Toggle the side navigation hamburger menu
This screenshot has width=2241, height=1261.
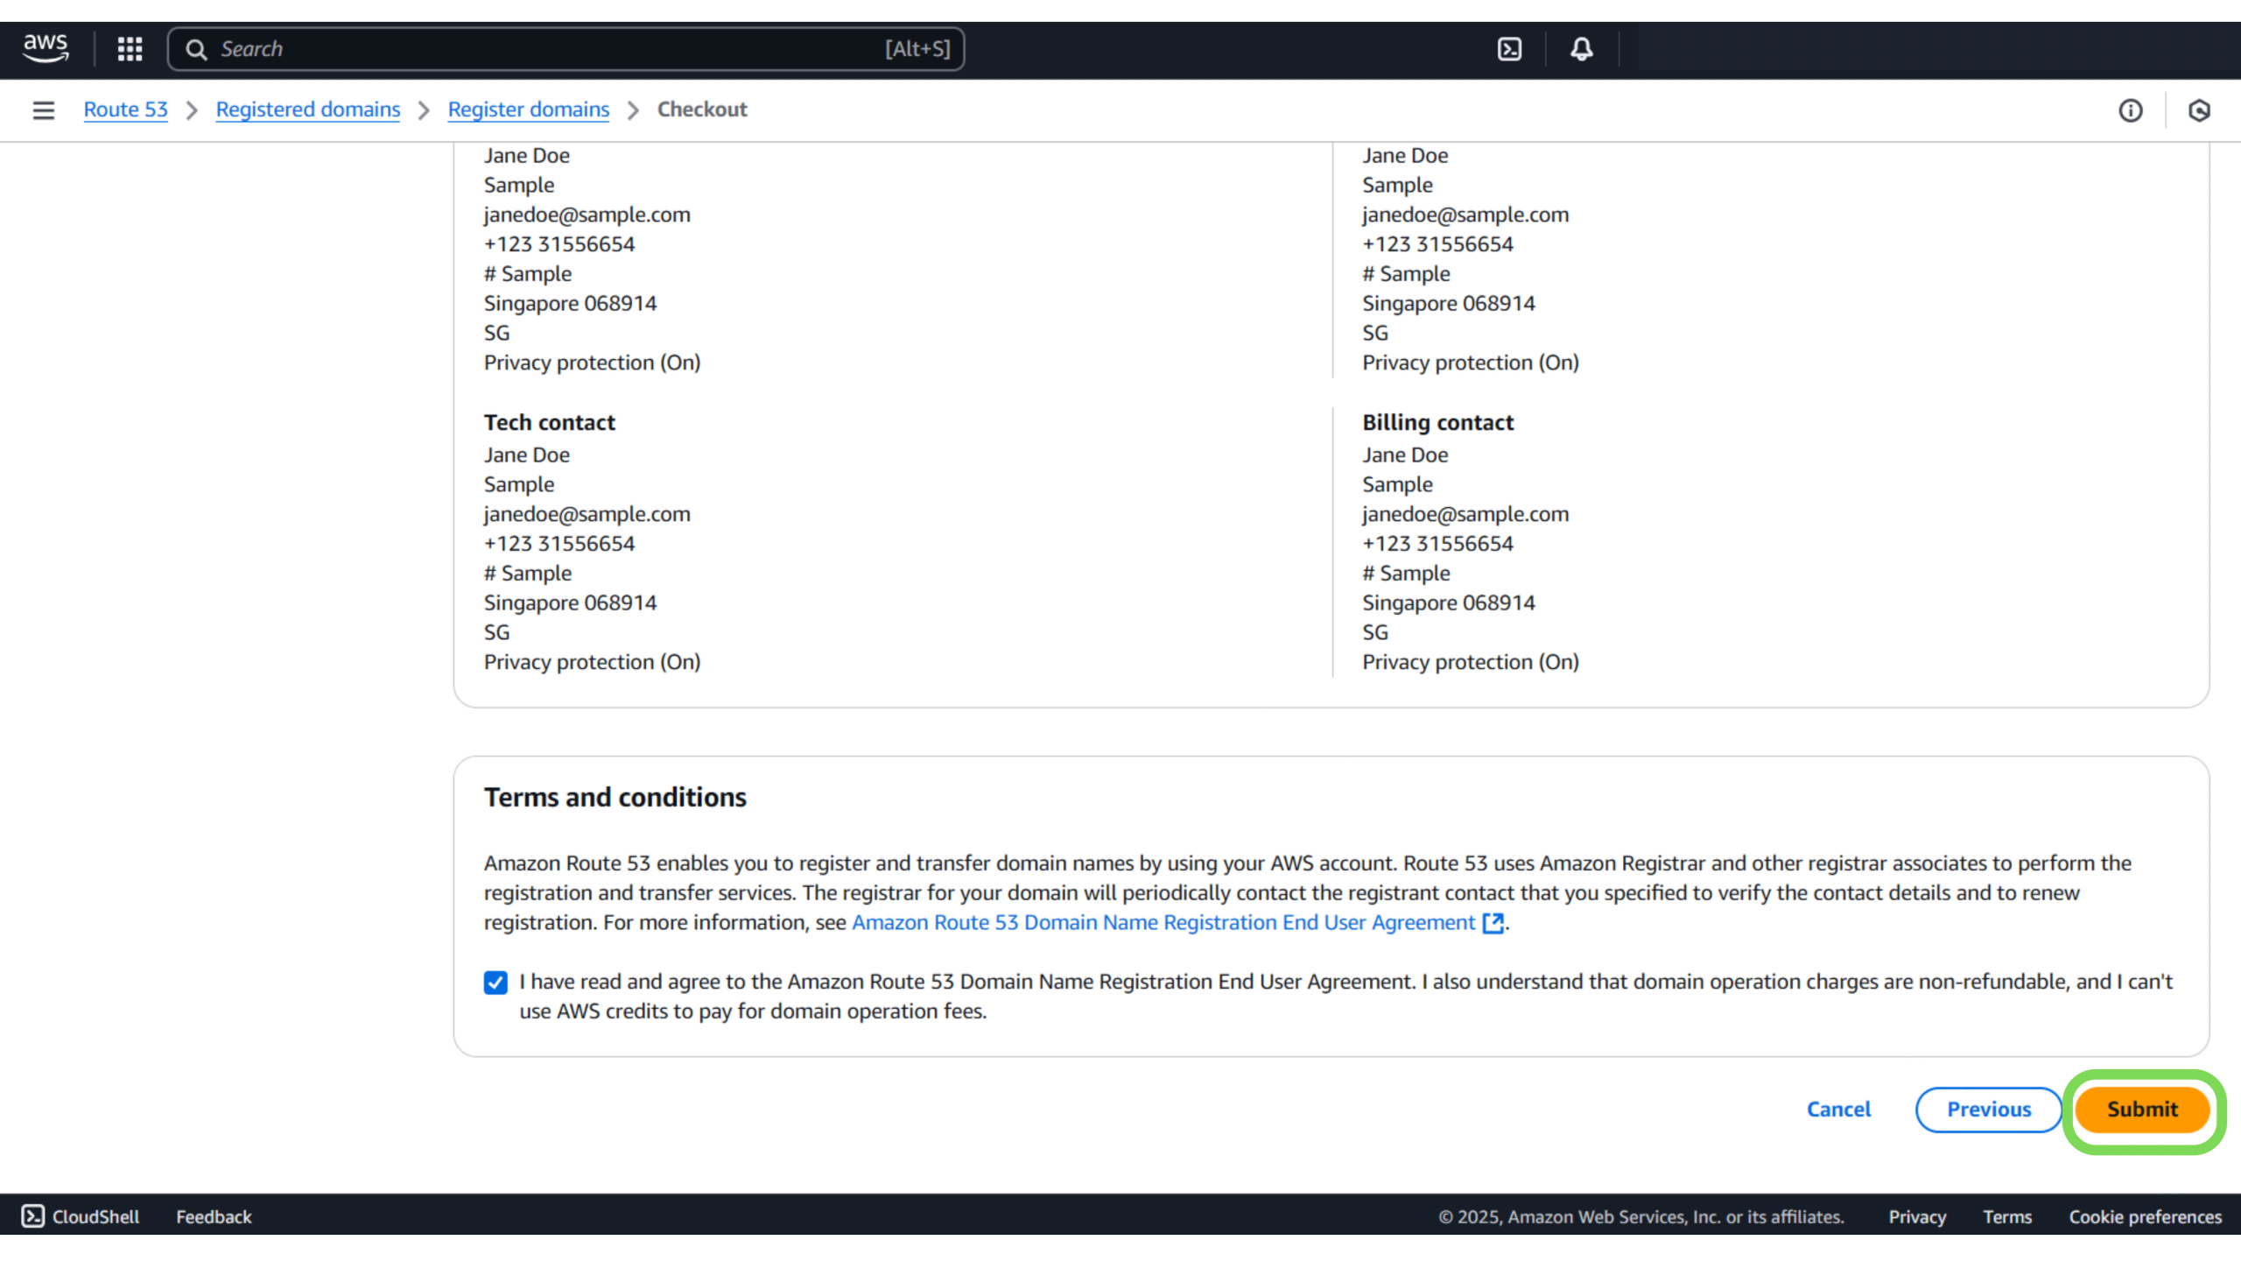pyautogui.click(x=43, y=110)
